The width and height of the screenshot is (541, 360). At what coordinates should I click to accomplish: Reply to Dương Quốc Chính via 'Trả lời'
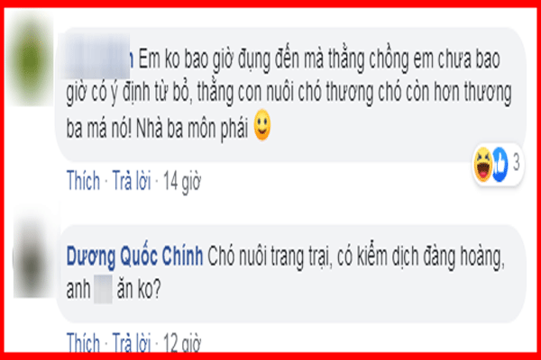pyautogui.click(x=132, y=342)
